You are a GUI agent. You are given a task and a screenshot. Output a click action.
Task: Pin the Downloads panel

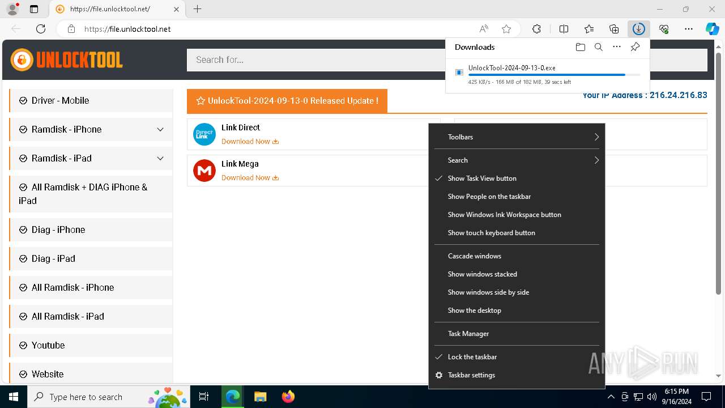[x=635, y=47]
